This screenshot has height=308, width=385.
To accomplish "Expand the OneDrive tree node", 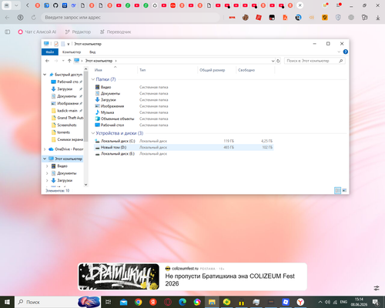I will (x=45, y=149).
